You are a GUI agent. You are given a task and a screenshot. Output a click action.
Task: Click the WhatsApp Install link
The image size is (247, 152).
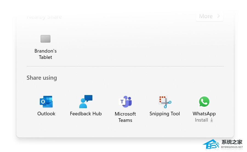204,120
